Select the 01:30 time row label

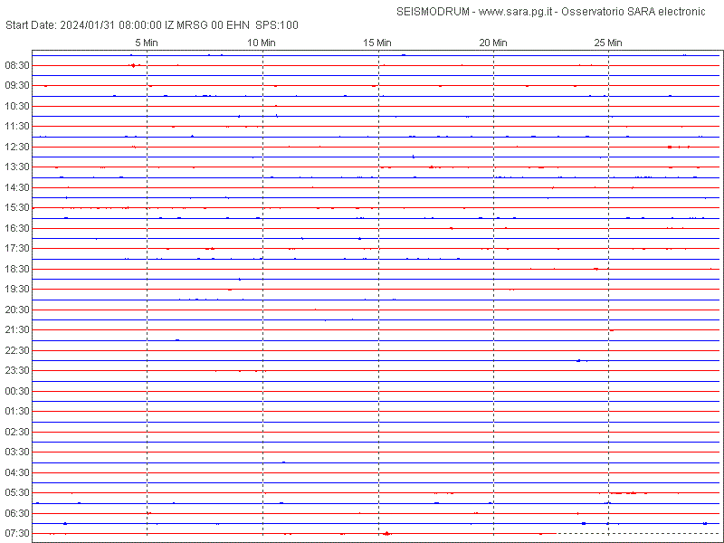tap(17, 412)
